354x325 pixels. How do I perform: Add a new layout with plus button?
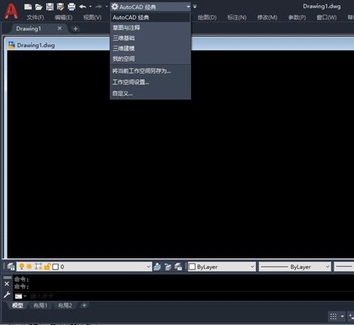[x=84, y=306]
